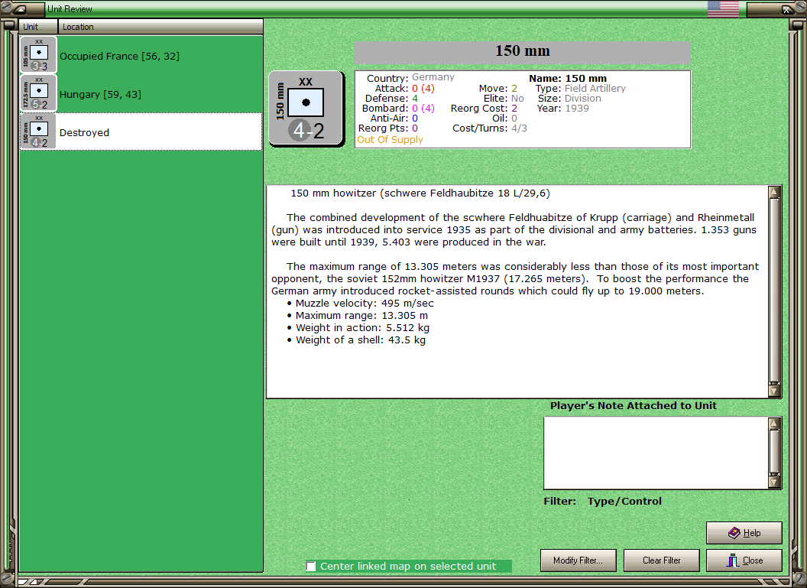This screenshot has width=807, height=588.
Task: Click the down arrow of player's note scrollbar
Action: click(x=774, y=482)
